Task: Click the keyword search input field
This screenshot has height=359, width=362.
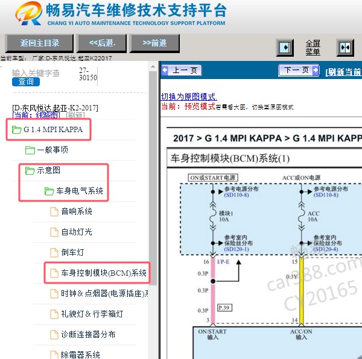Action: [x=36, y=73]
